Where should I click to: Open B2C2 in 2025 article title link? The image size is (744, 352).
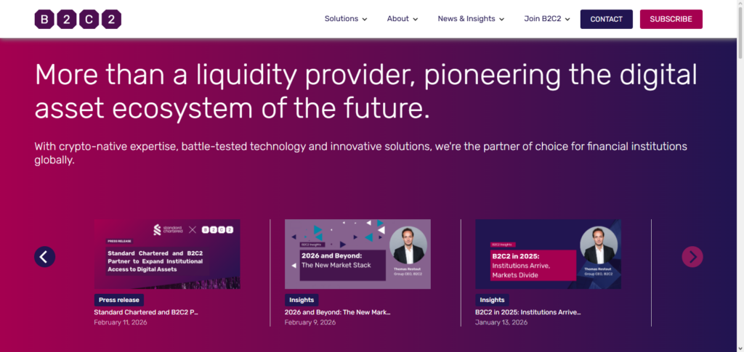[x=527, y=312]
